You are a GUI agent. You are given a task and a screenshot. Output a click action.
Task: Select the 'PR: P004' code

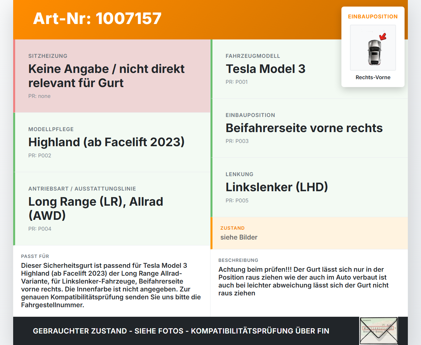[x=40, y=229]
